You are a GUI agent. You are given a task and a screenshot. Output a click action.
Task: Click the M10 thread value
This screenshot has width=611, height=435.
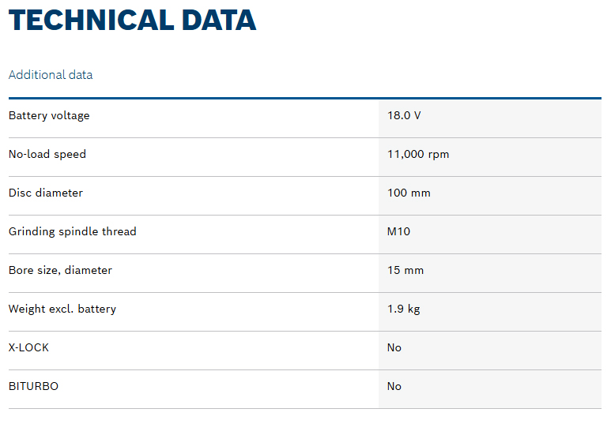[398, 232]
